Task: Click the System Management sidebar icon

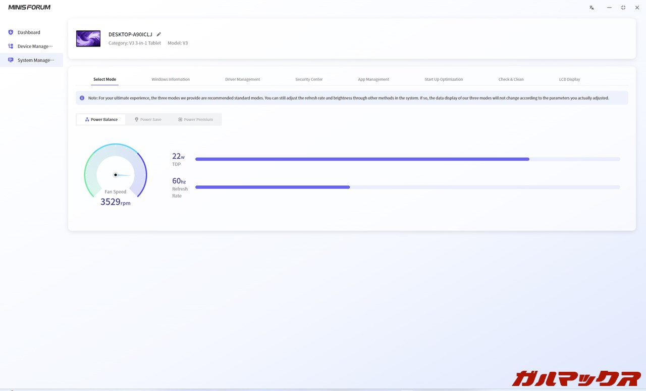Action: point(11,60)
